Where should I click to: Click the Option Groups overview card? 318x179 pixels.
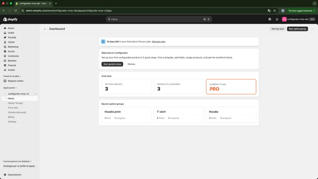[x=126, y=87]
